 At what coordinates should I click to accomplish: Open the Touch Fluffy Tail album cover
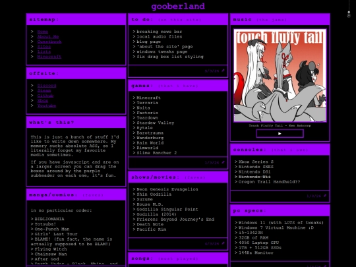[x=280, y=75]
